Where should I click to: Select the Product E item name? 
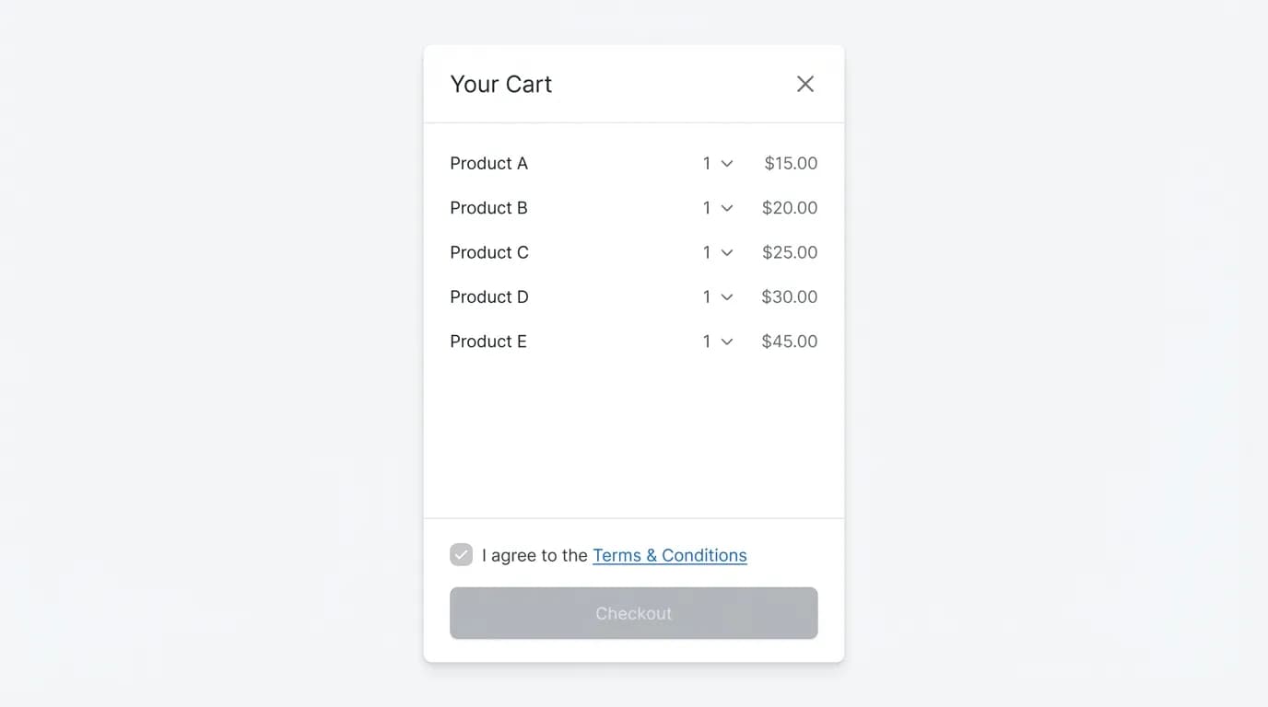(x=488, y=342)
